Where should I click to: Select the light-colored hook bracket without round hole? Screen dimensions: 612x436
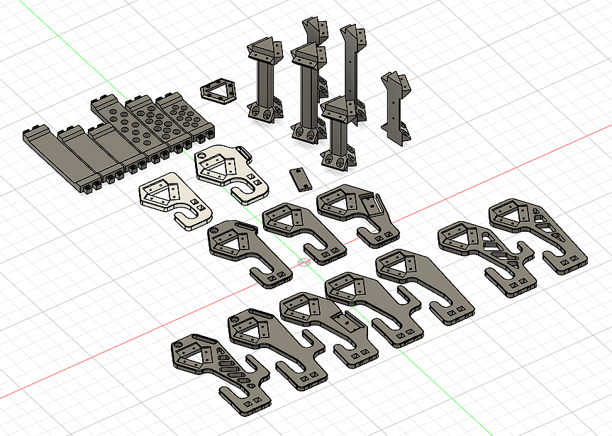[175, 201]
